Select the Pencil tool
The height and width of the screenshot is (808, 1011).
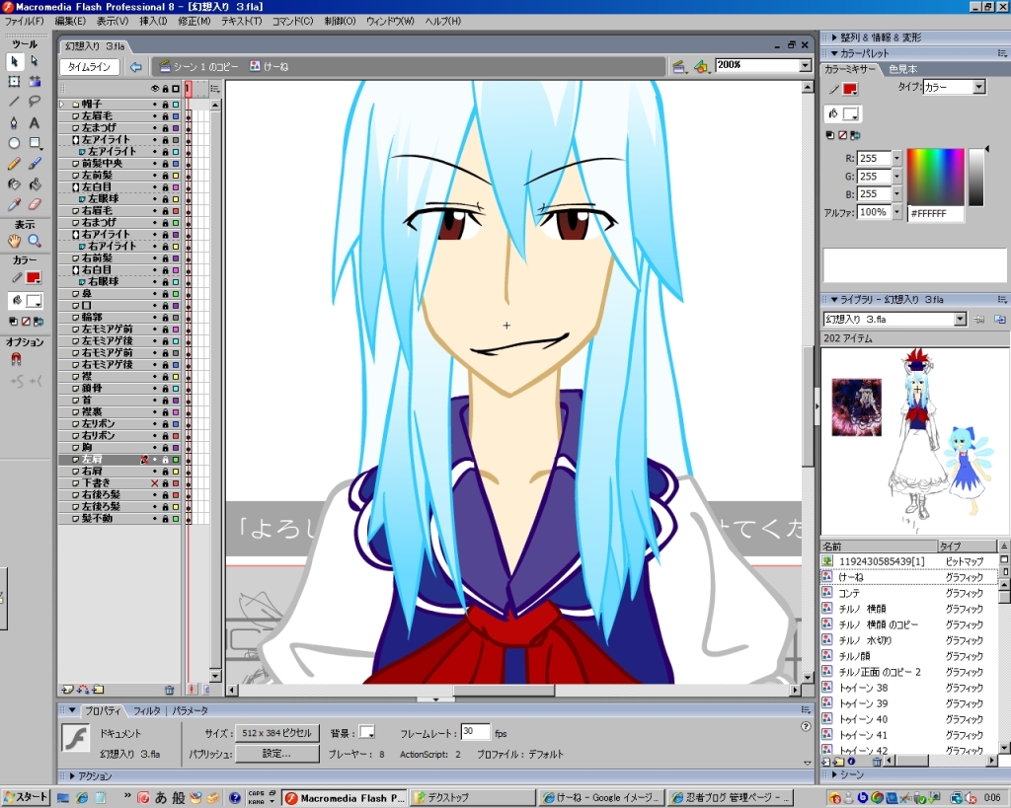coord(14,164)
